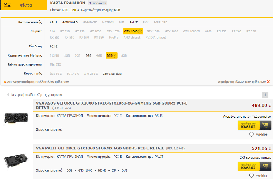The image size is (273, 179).
Task: Click the 489.00 € price
Action: [261, 105]
